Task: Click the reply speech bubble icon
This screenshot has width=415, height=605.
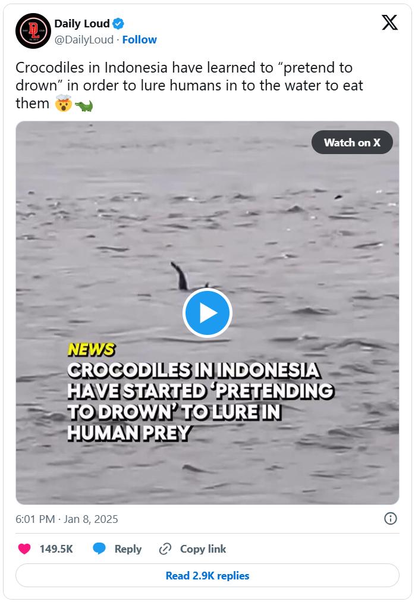Action: pyautogui.click(x=99, y=548)
